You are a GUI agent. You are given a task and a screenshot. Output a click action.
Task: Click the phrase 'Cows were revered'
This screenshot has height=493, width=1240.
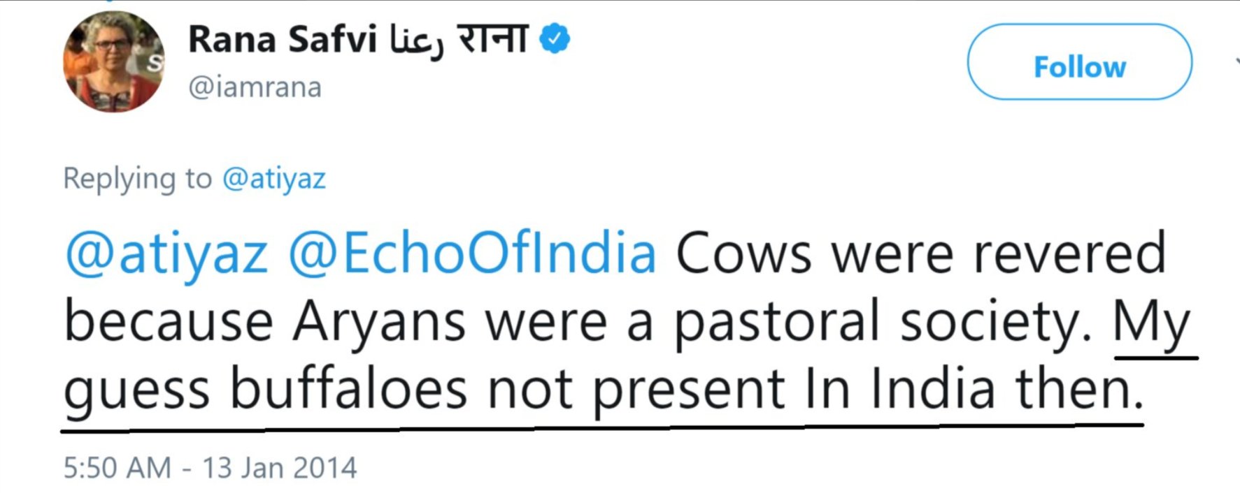coord(920,253)
